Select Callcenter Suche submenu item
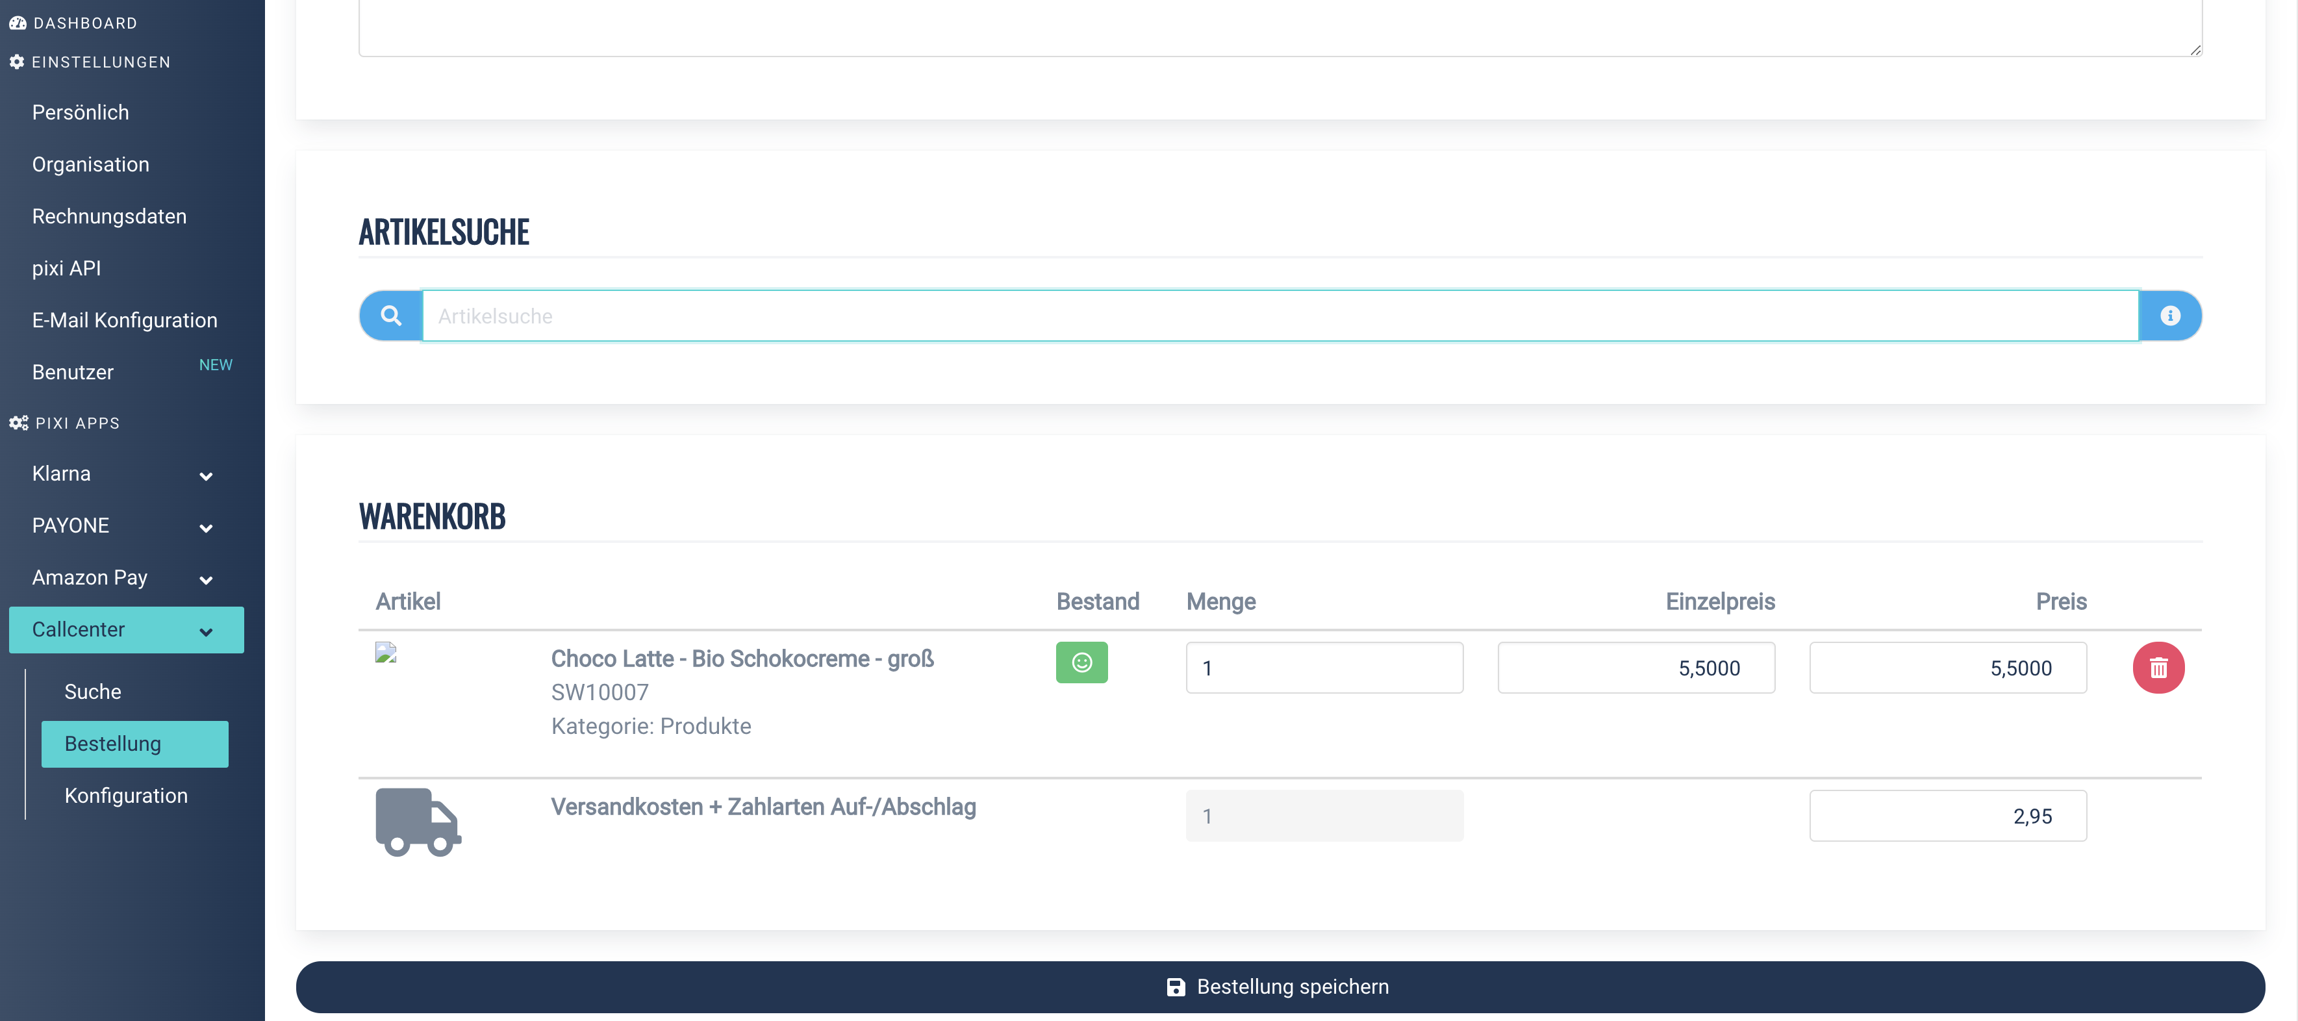This screenshot has width=2298, height=1021. tap(93, 692)
